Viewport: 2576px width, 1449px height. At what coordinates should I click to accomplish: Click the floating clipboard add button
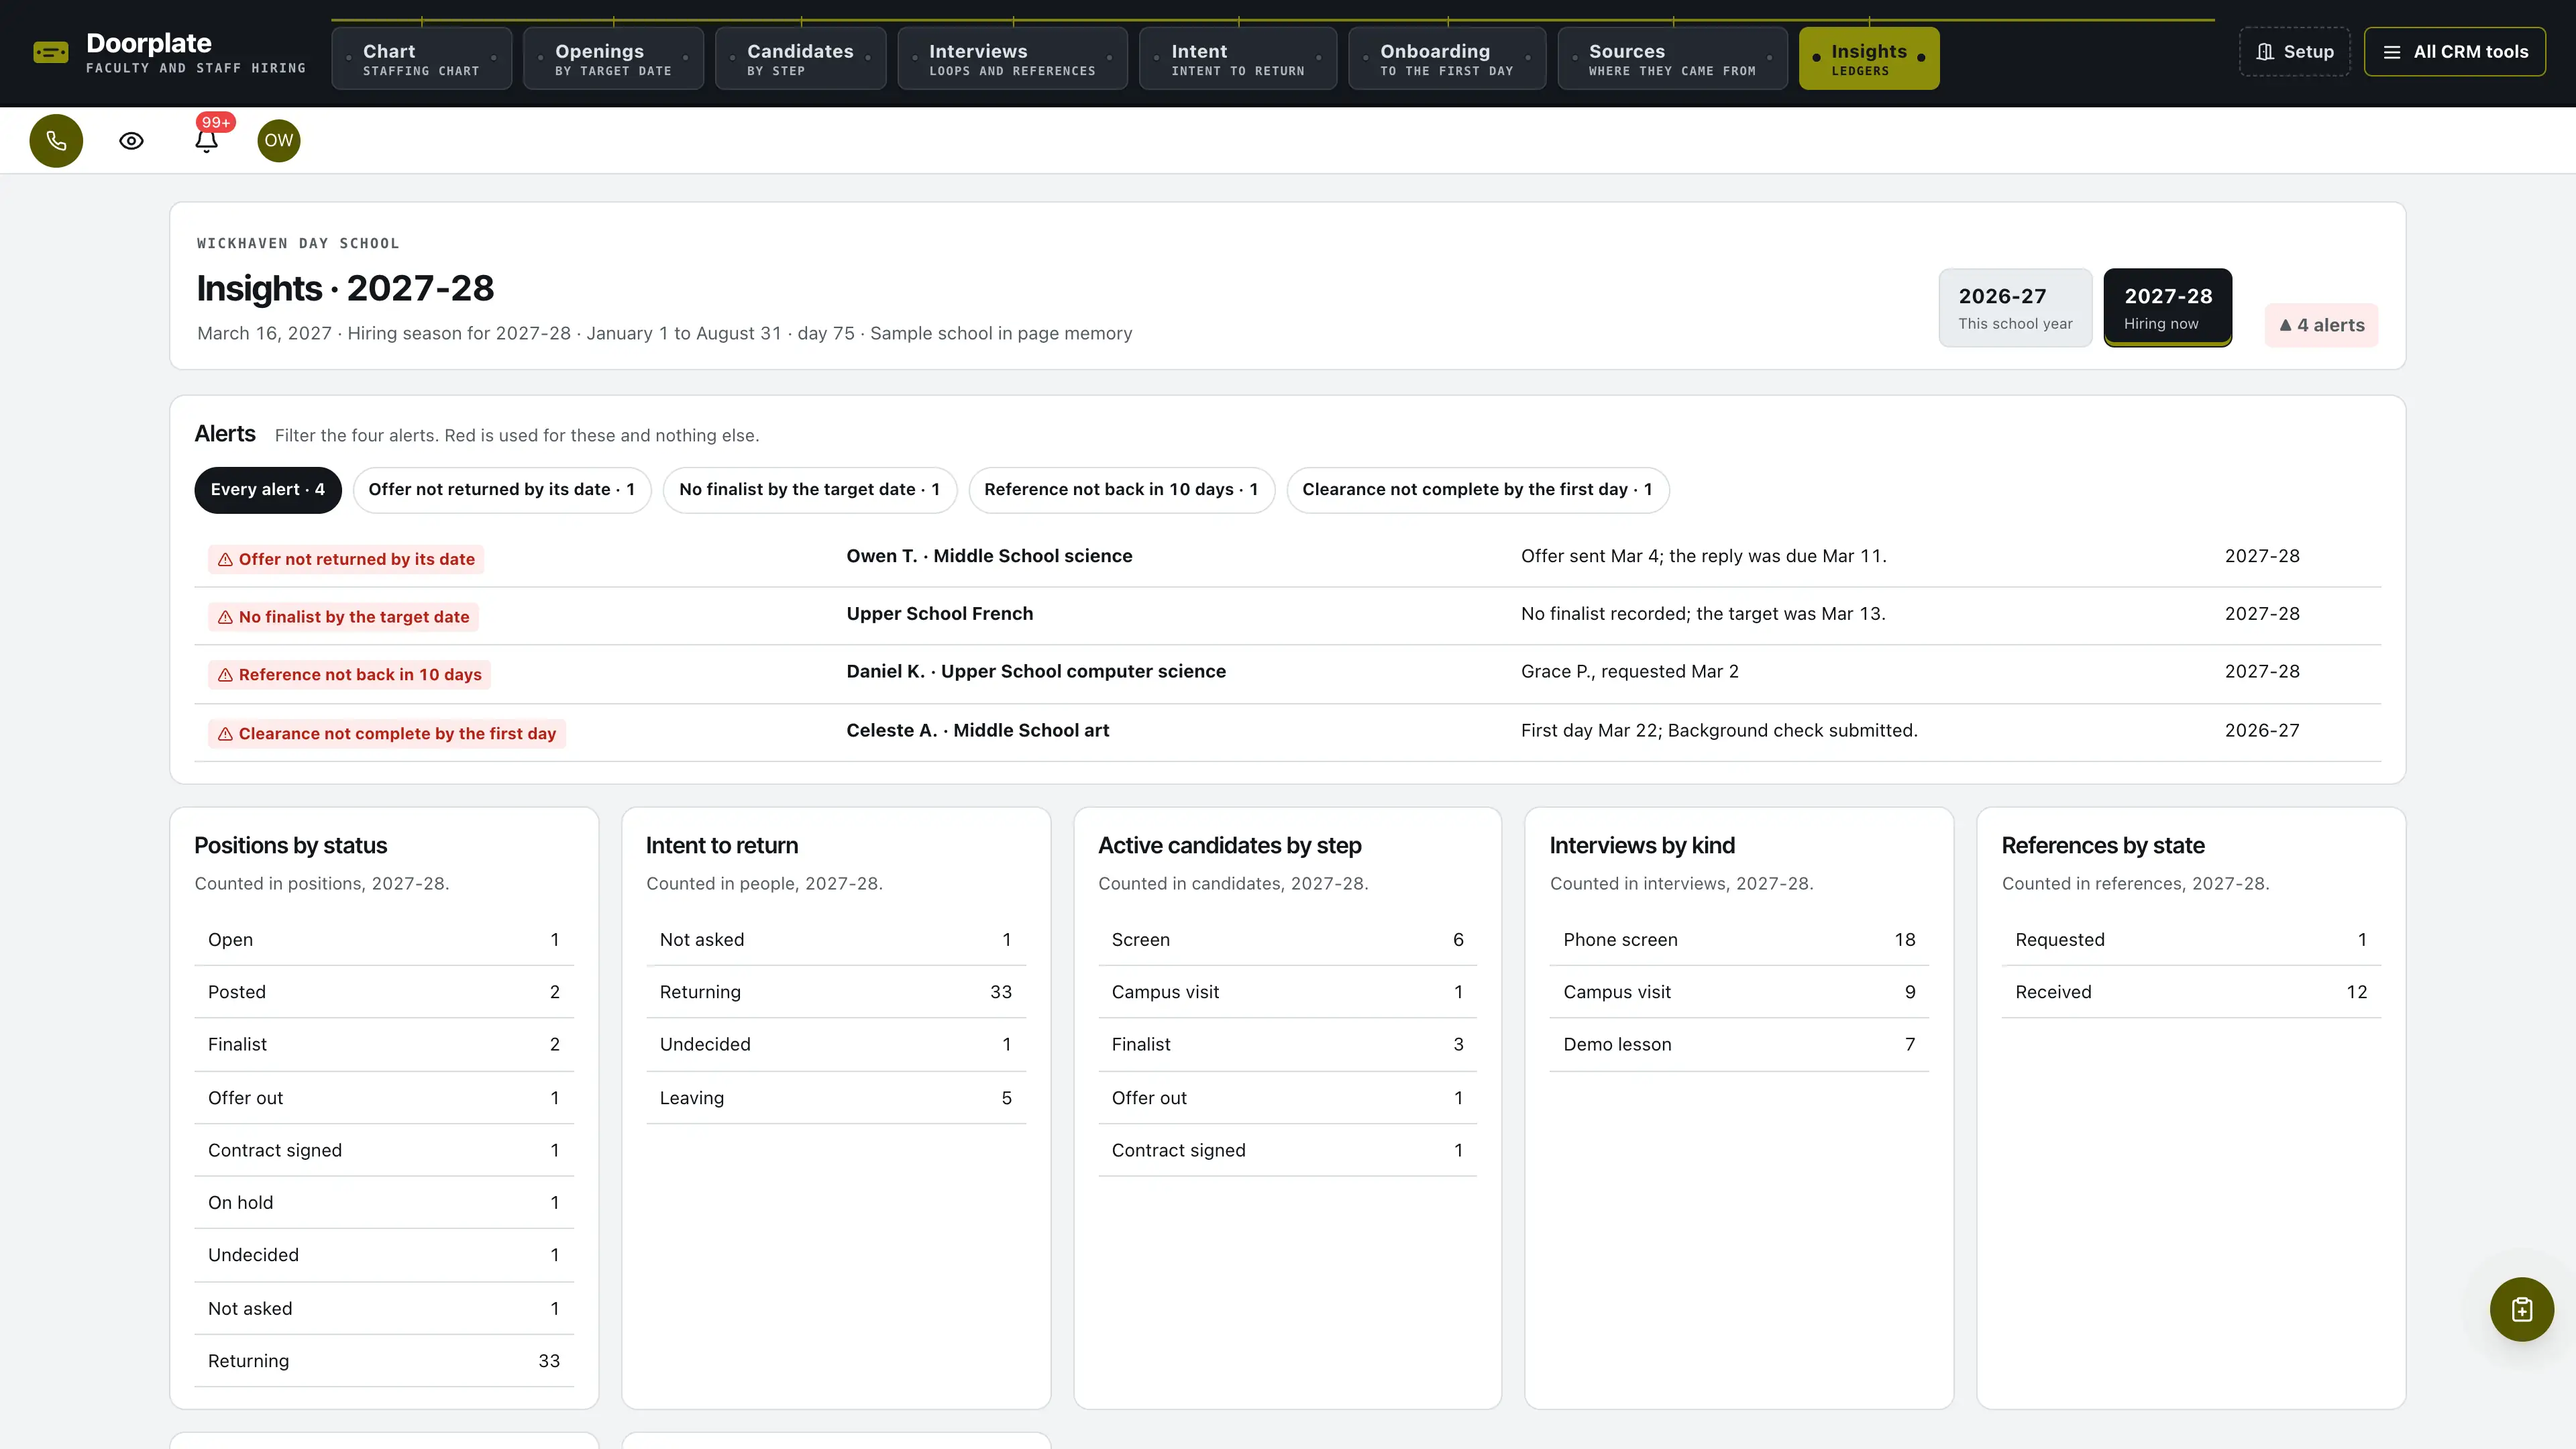tap(2521, 1309)
